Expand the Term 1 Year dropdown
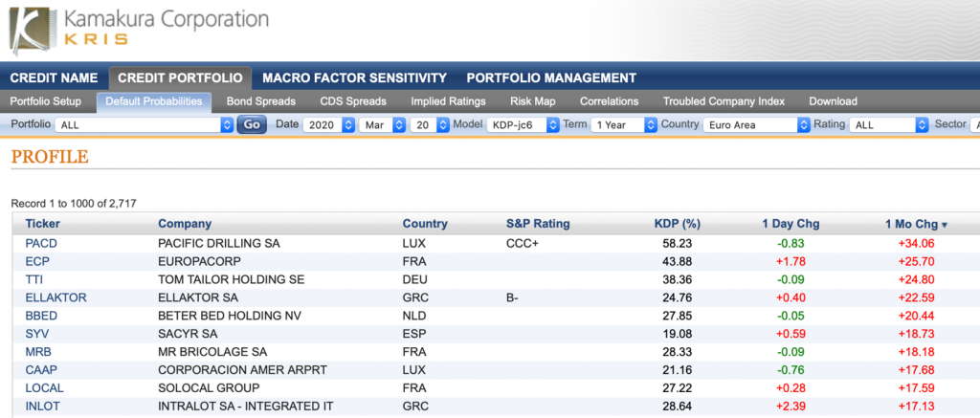980x418 pixels. pos(624,125)
